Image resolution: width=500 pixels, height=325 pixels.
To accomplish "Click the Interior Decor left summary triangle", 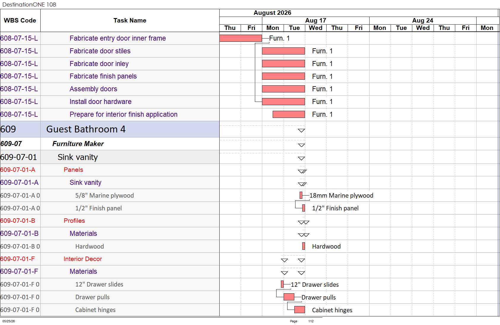I will (x=285, y=260).
